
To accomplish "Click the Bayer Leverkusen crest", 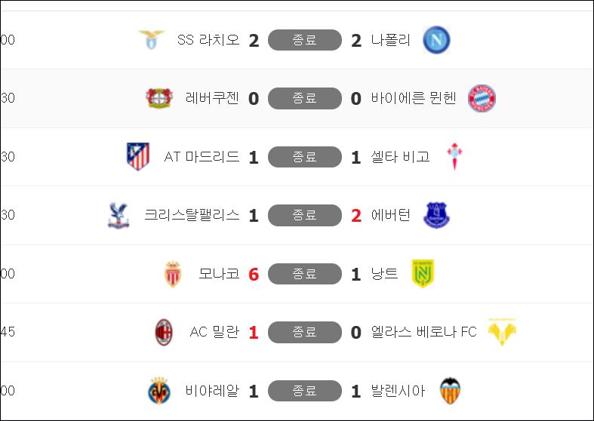I will tap(159, 98).
